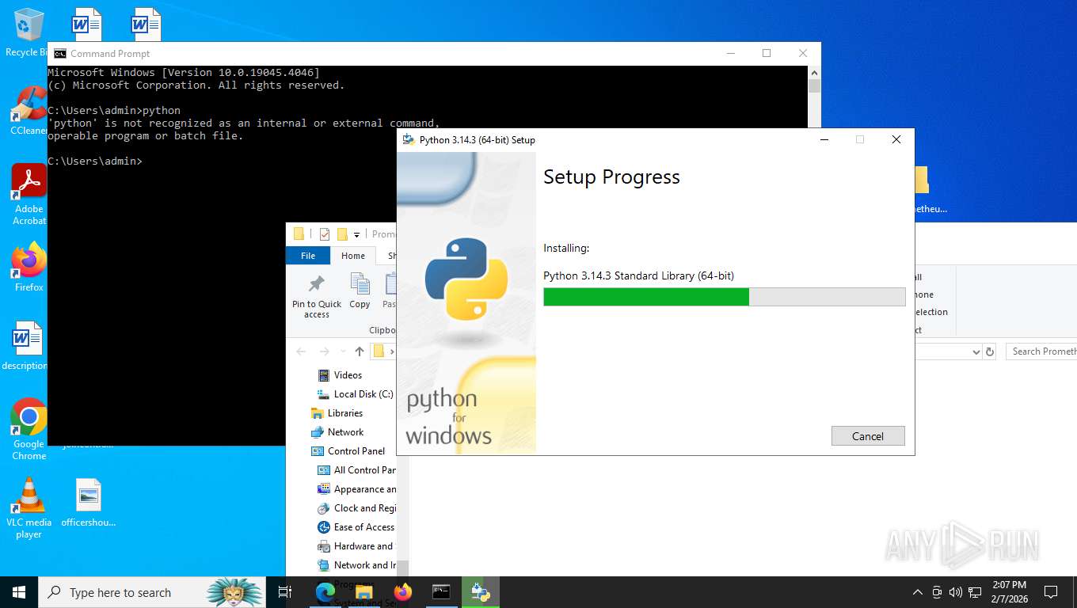
Task: Click the New folder quick access icon
Action: pyautogui.click(x=342, y=234)
